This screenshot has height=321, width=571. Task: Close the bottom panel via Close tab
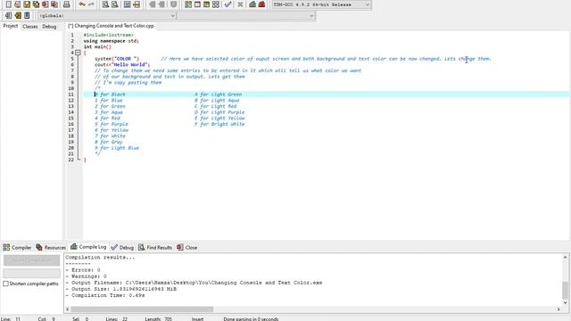point(187,248)
